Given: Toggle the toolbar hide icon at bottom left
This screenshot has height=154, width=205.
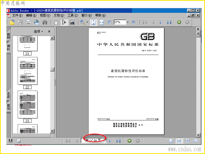Looking at the screenshot, I should tap(19, 141).
